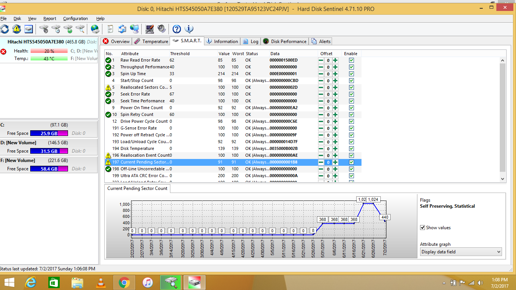Image resolution: width=516 pixels, height=290 pixels.
Task: Click the disk with speaker test icon
Action: [x=44, y=29]
